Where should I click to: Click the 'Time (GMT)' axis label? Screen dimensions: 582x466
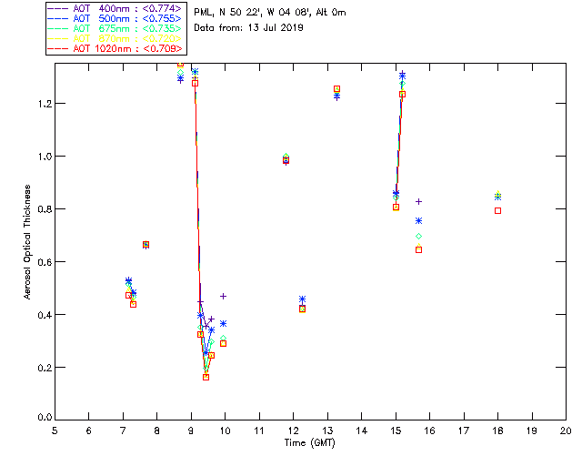309,443
